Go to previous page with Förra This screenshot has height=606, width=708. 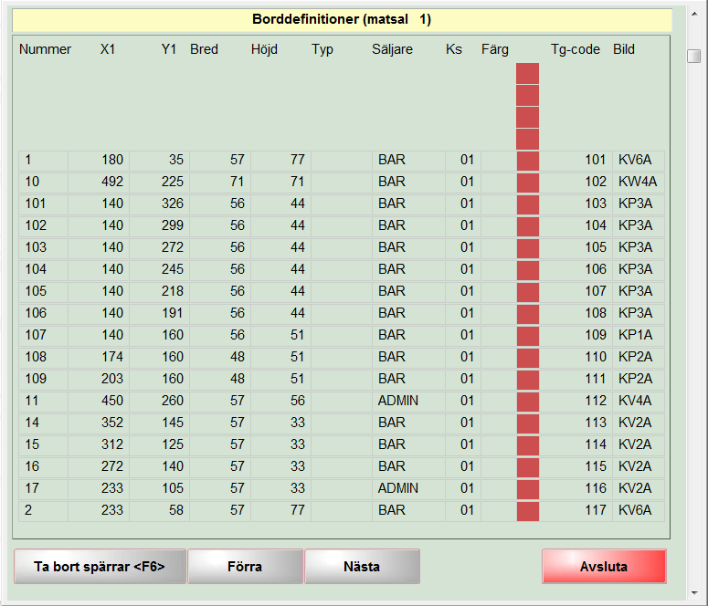coord(245,566)
